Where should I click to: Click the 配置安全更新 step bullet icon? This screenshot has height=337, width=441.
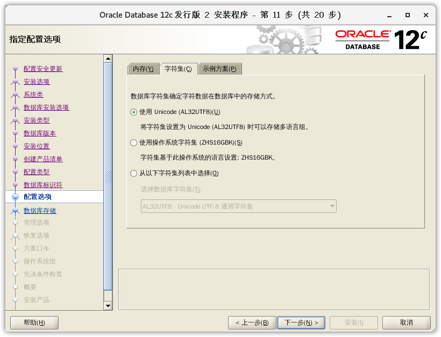pos(15,69)
